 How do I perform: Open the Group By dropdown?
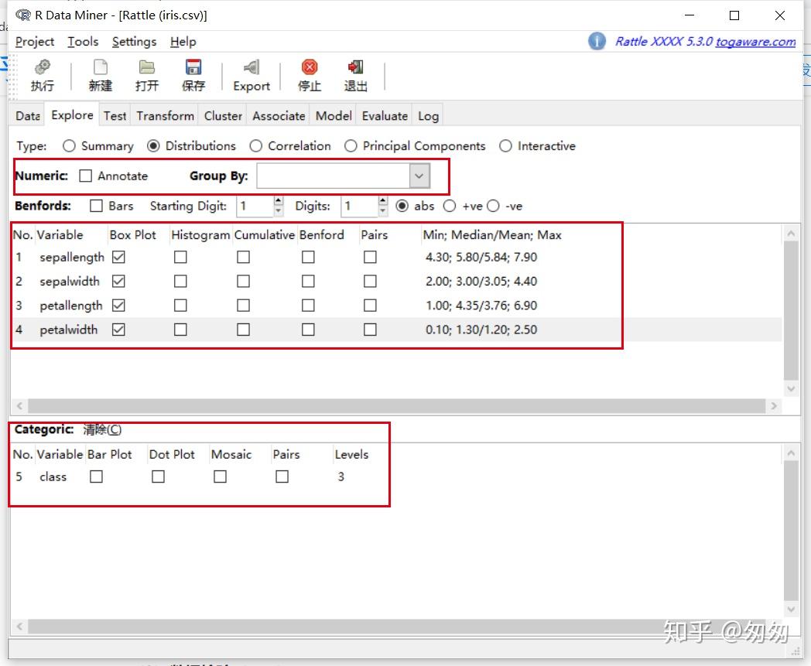[x=419, y=176]
